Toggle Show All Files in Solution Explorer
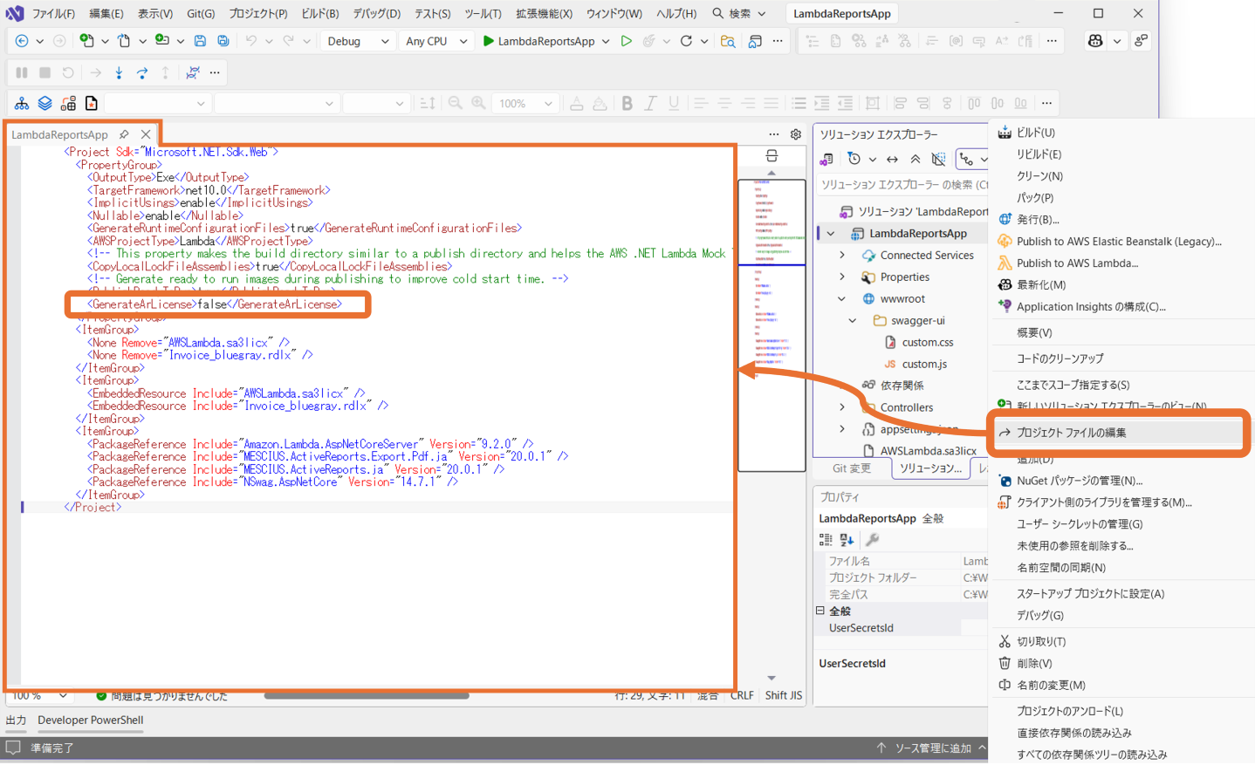 pyautogui.click(x=938, y=159)
